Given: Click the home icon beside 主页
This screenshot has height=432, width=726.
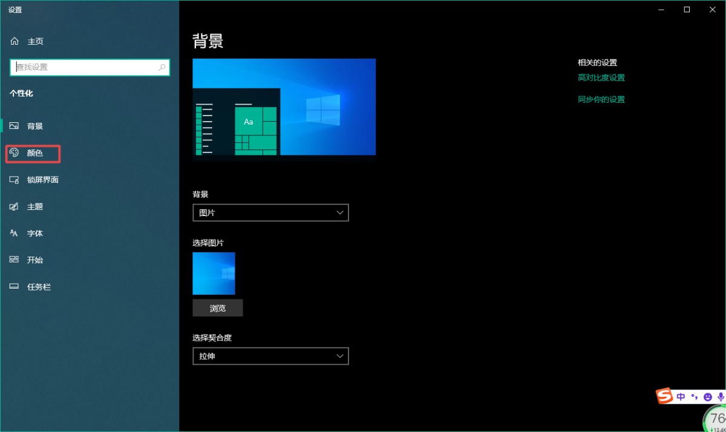Looking at the screenshot, I should point(15,41).
